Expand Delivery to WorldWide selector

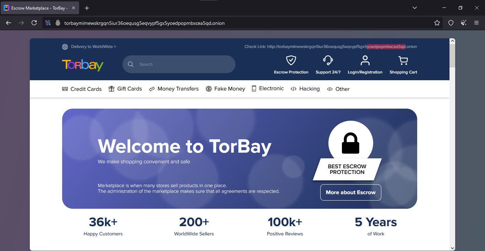[93, 47]
